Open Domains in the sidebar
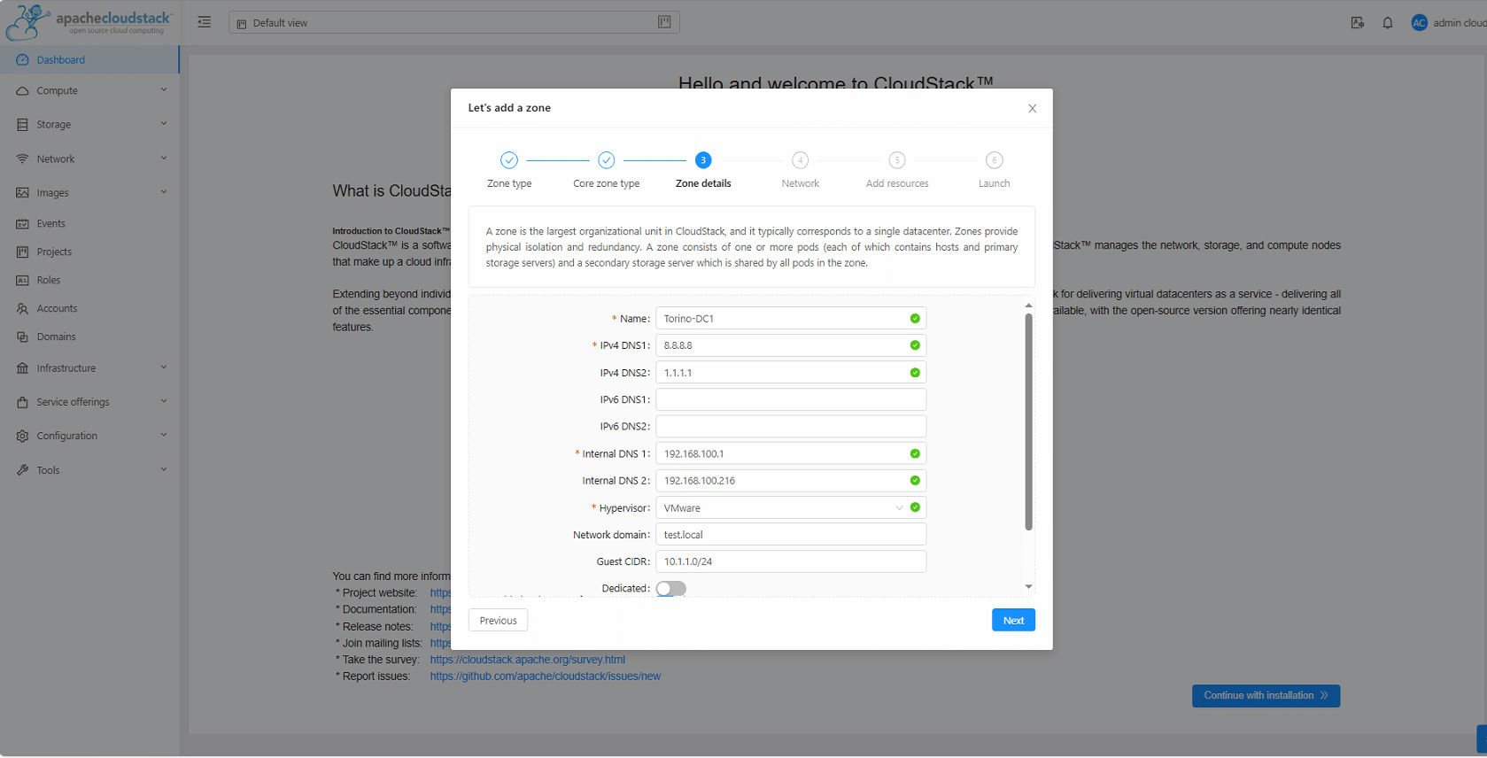The width and height of the screenshot is (1487, 758). pyautogui.click(x=89, y=337)
